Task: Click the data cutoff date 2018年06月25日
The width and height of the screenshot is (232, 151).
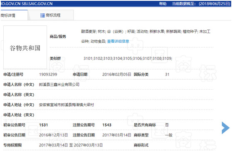Action: click(215, 4)
